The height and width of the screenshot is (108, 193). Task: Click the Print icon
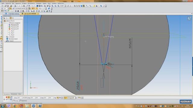pyautogui.click(x=11, y=6)
